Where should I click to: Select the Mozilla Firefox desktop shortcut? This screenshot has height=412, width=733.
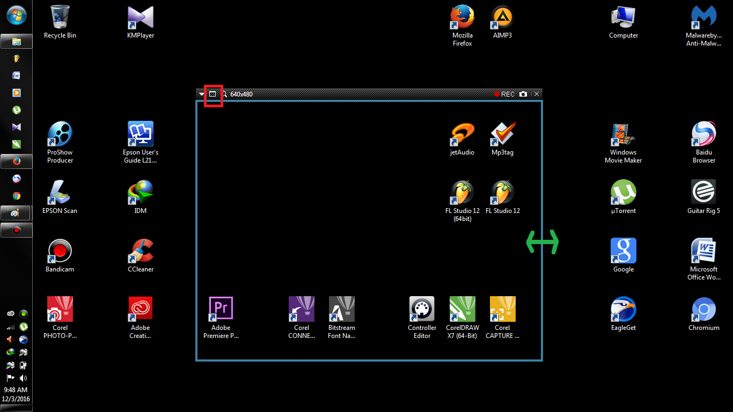(x=463, y=26)
